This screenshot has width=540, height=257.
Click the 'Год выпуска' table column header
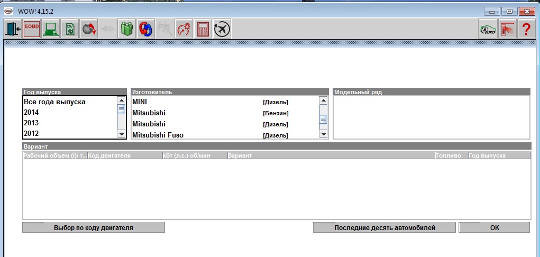[x=499, y=155]
